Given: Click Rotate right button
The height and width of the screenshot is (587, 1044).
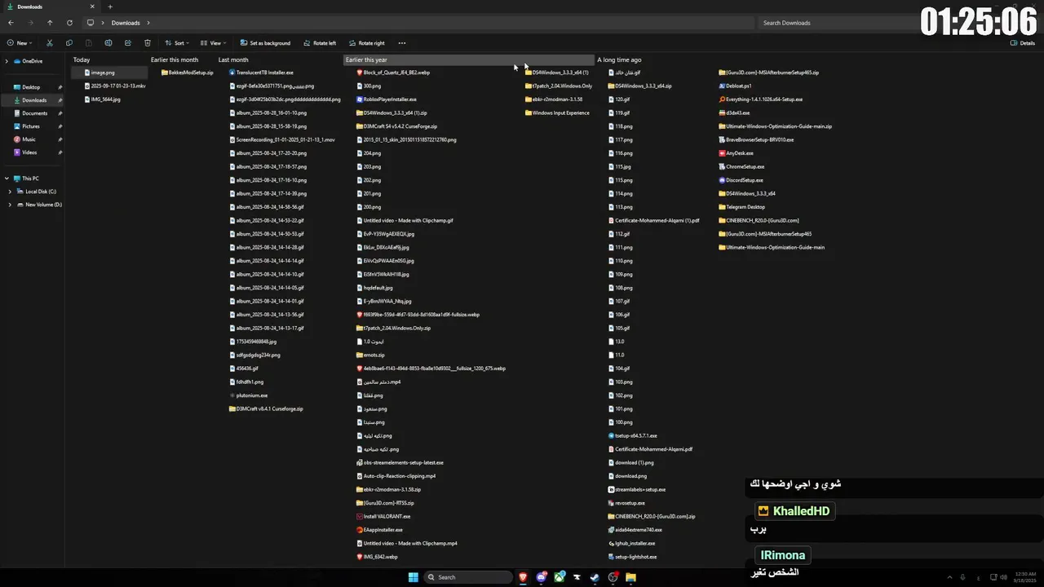Looking at the screenshot, I should click(366, 43).
